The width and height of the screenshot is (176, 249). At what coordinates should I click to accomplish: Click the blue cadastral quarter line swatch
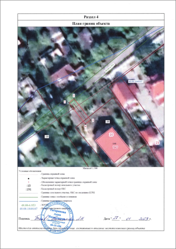point(29,201)
